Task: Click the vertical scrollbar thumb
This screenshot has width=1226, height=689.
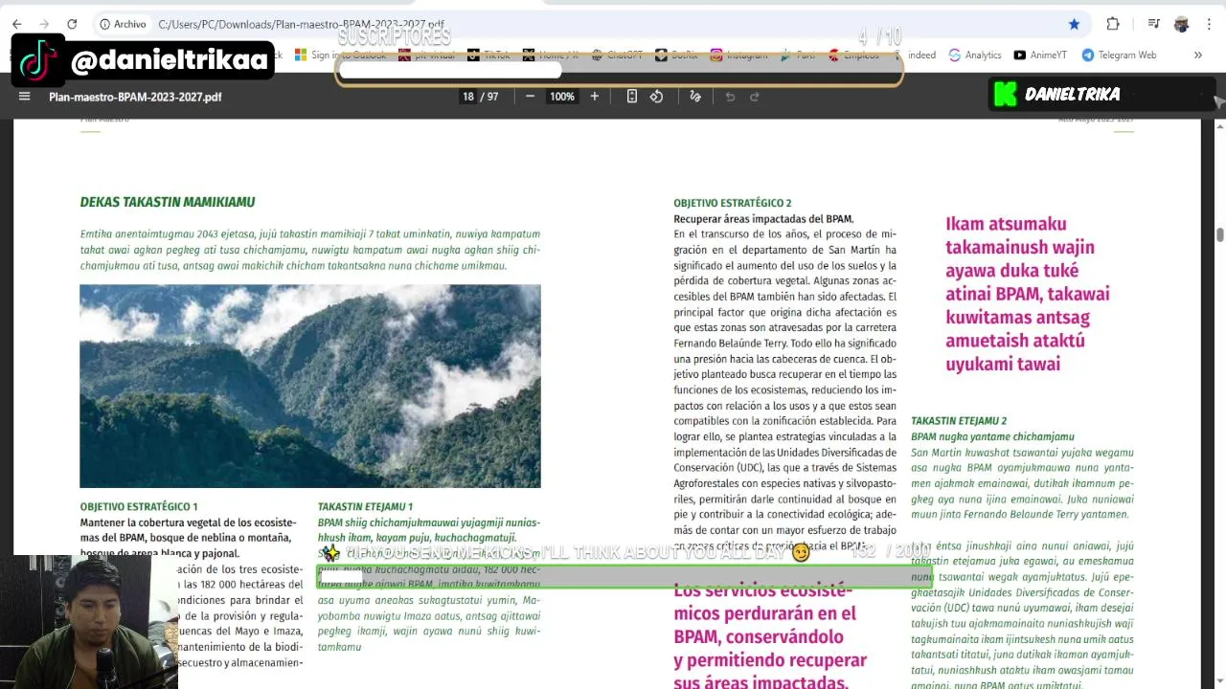Action: click(x=1219, y=235)
